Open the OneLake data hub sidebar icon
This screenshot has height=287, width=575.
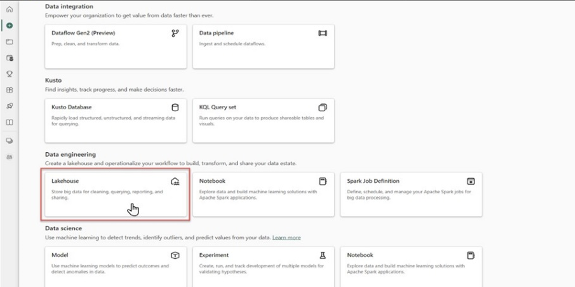(10, 58)
